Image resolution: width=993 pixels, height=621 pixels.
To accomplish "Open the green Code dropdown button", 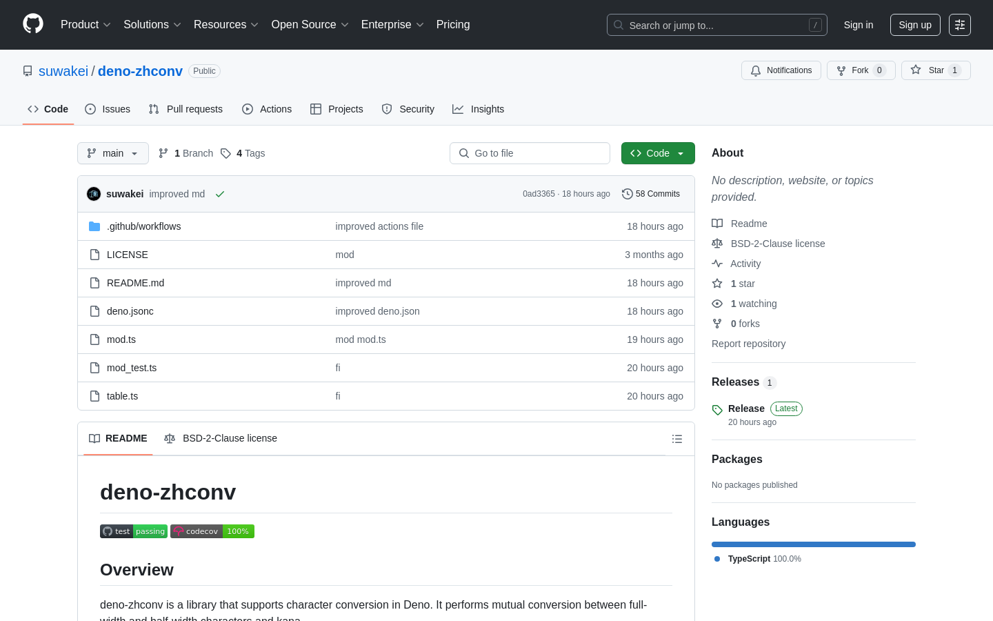I will tap(658, 153).
